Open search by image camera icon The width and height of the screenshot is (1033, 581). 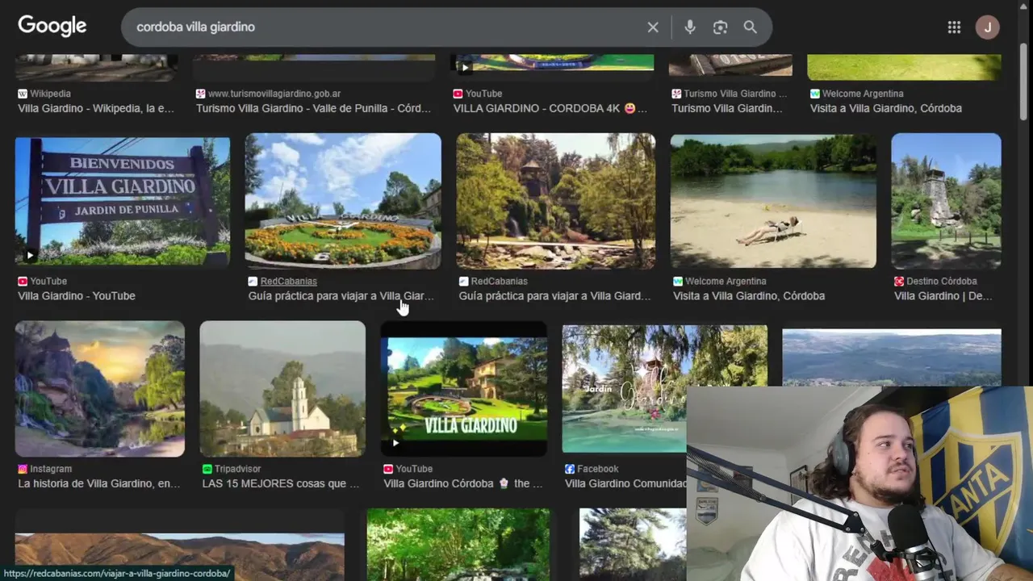tap(721, 27)
